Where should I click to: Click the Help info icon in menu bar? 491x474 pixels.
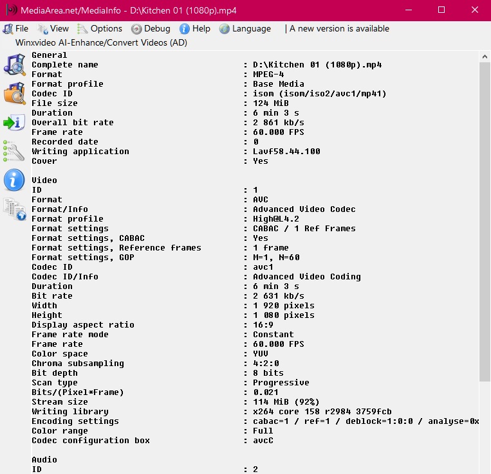point(185,29)
